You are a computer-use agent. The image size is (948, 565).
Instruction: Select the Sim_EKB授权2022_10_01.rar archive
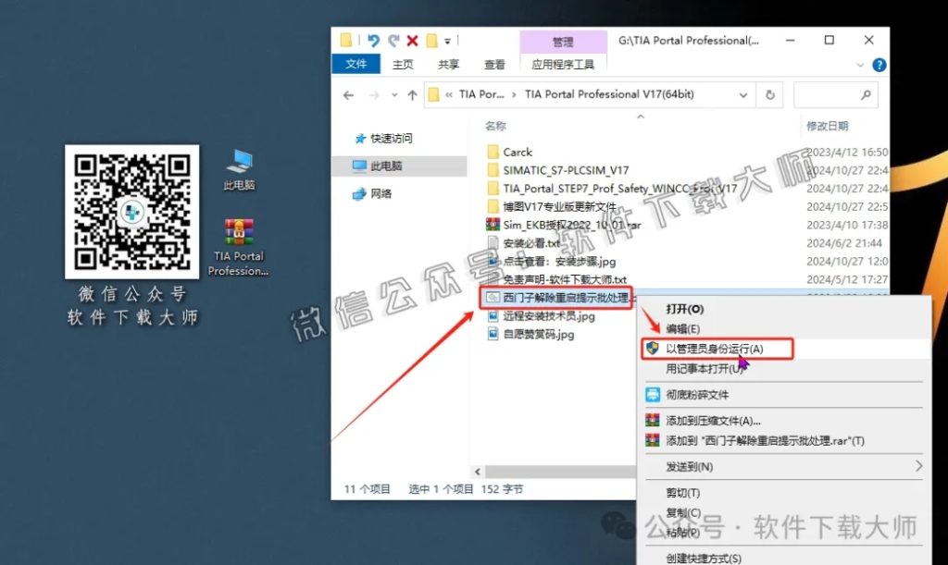556,225
